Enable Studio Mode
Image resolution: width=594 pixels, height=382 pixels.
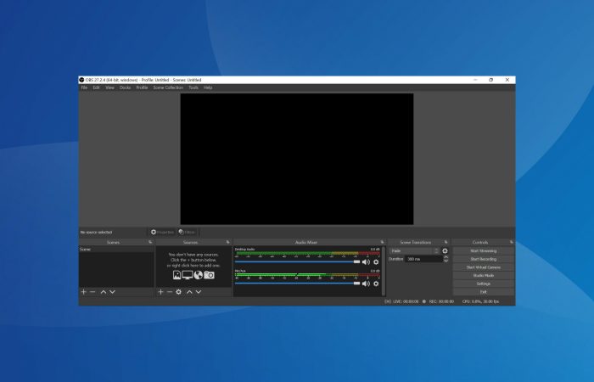click(x=484, y=276)
